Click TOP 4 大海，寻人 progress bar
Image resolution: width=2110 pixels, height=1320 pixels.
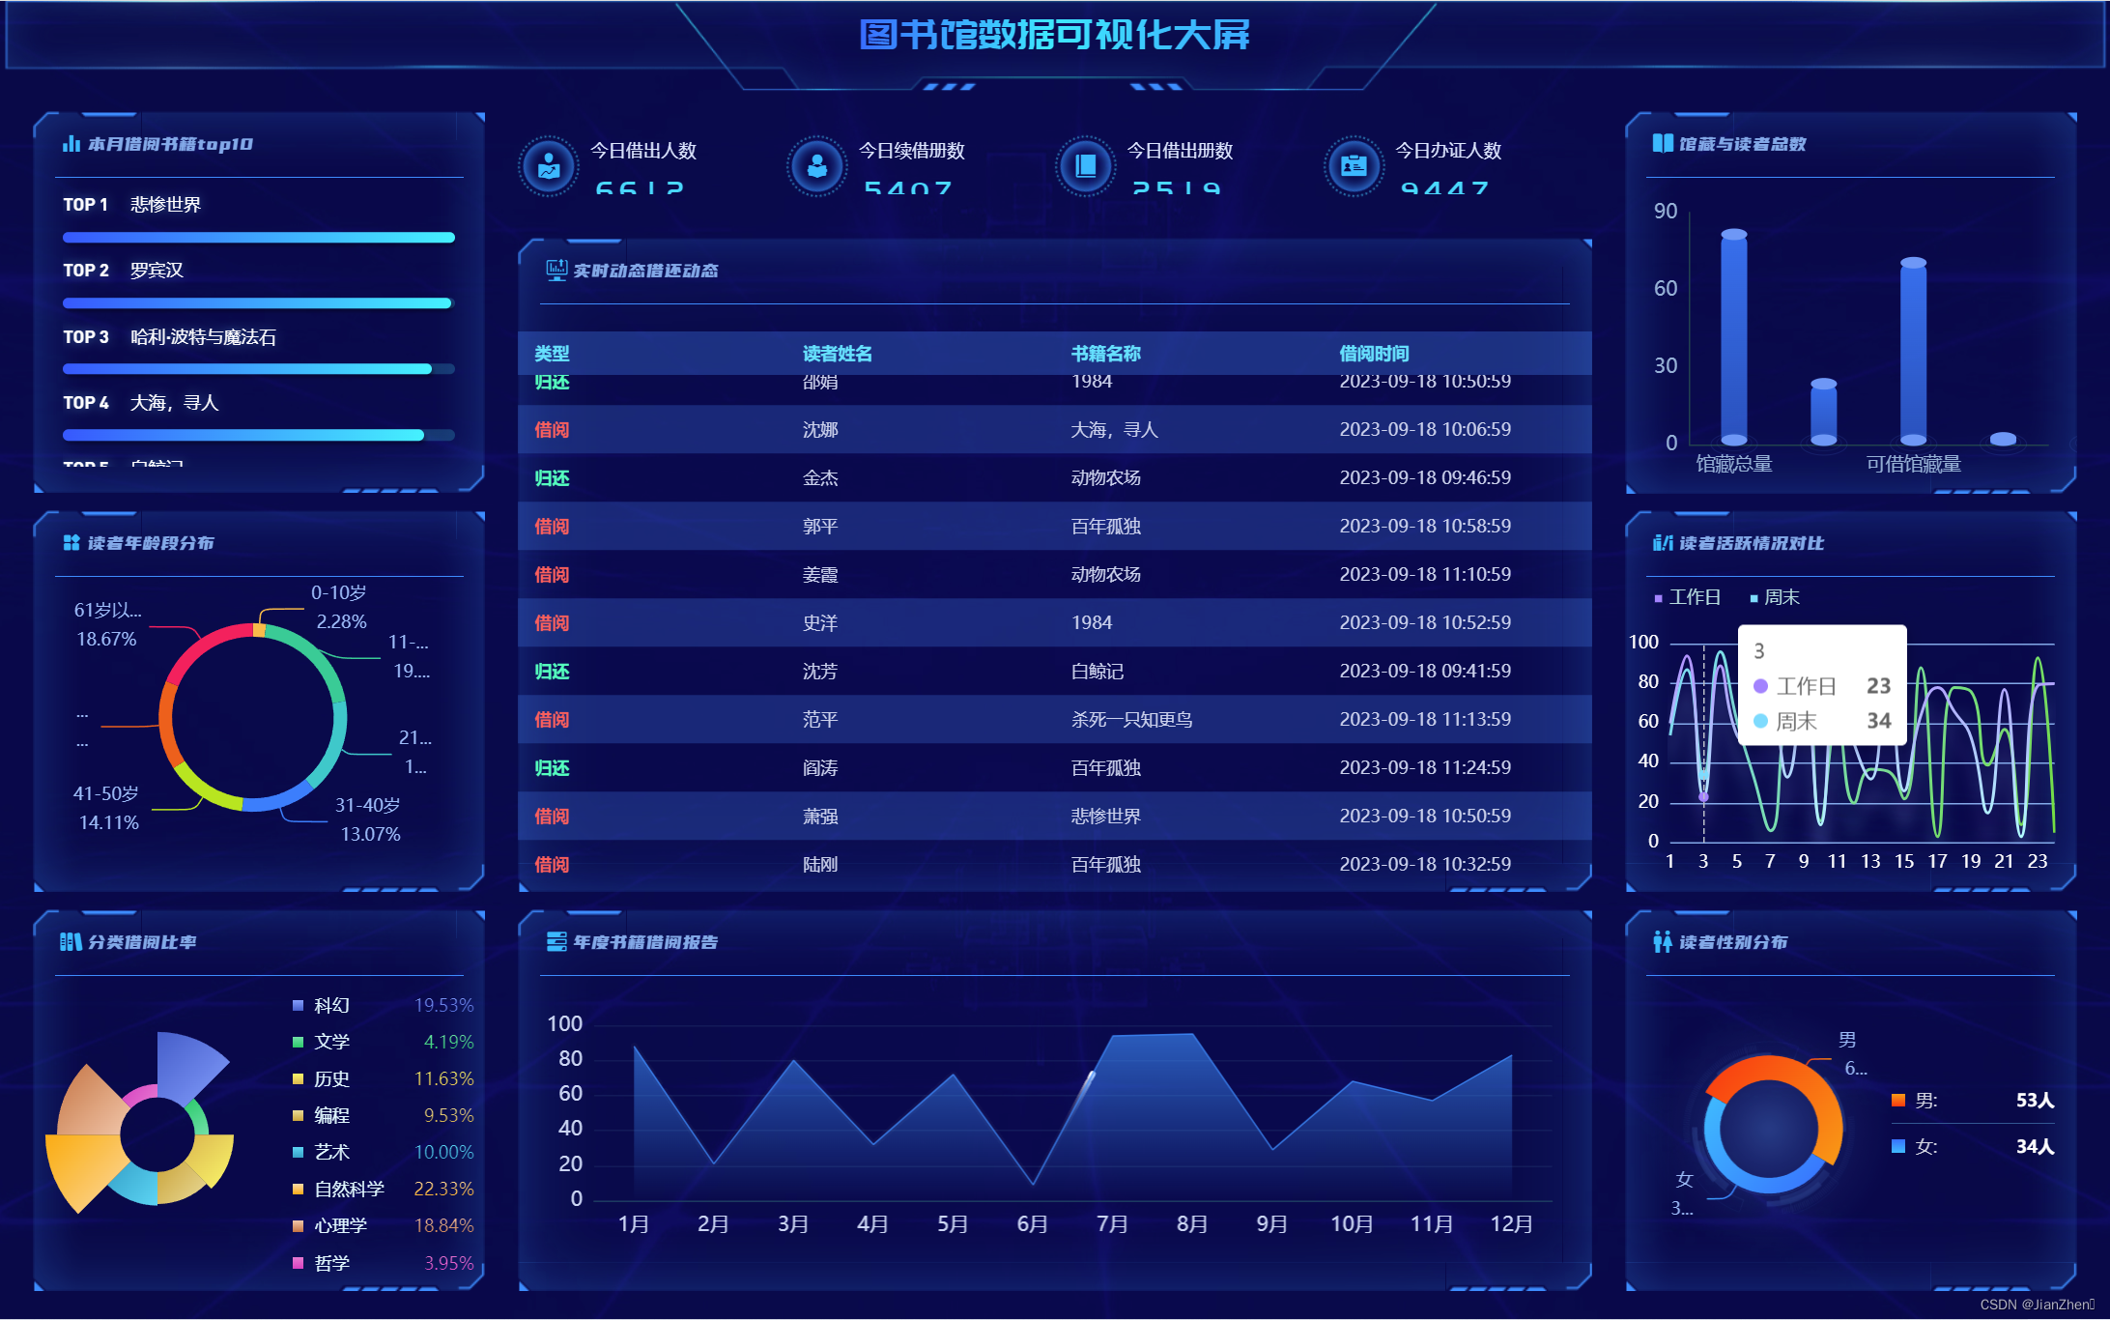pyautogui.click(x=259, y=436)
